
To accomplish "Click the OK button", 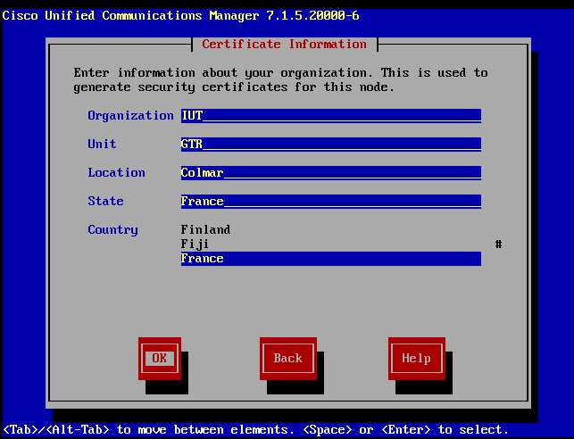I will (x=160, y=359).
